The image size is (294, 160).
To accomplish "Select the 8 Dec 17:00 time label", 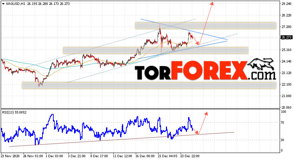I will click(x=99, y=156).
